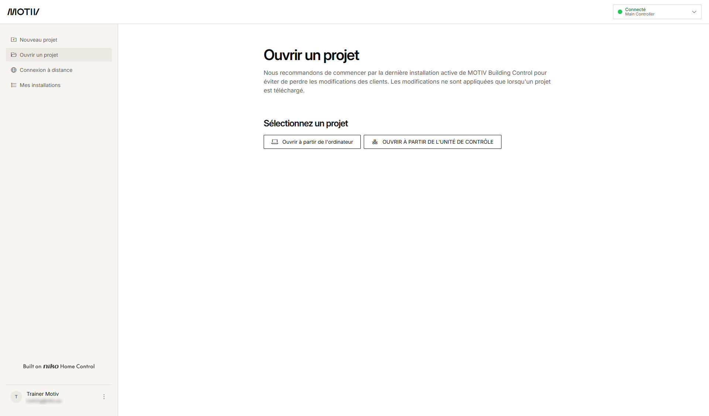Click the control unit network icon
709x416 pixels.
coord(375,142)
